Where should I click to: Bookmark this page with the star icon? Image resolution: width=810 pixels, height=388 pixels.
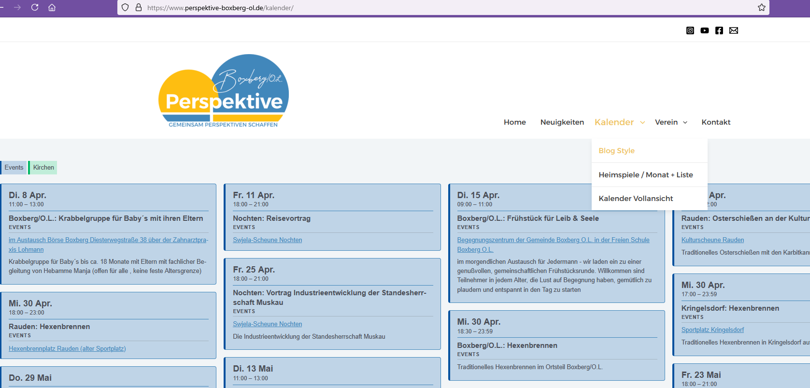pyautogui.click(x=762, y=7)
